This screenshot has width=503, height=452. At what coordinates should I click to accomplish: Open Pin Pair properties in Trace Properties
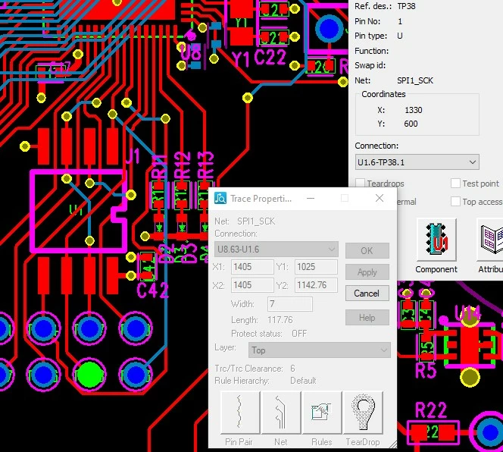tap(240, 413)
